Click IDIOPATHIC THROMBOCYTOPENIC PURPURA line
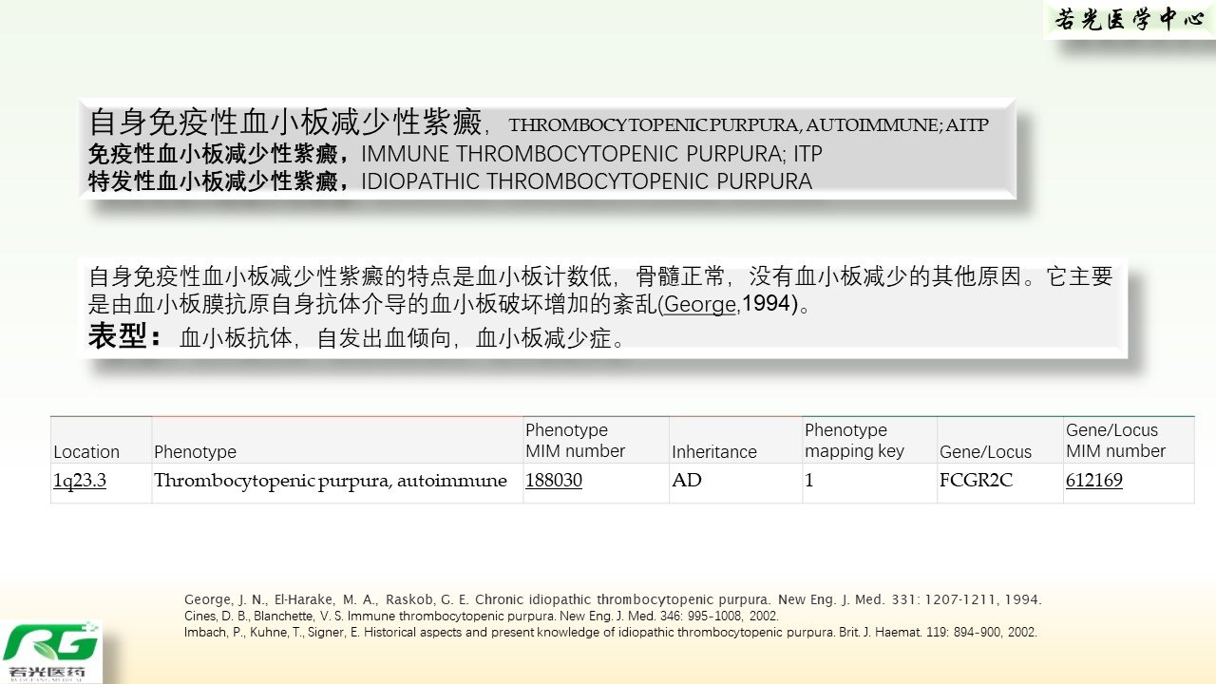Viewport: 1216px width, 684px height. 586,181
